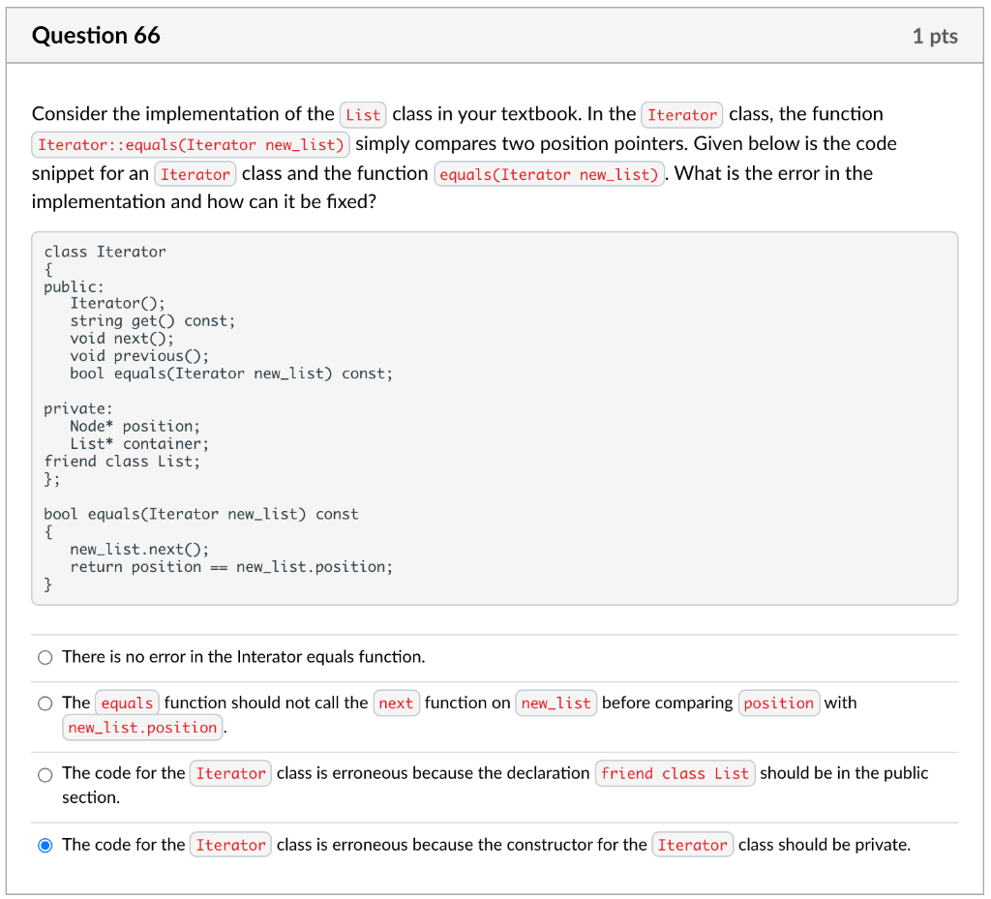Click the new_list badge in second answer
991x899 pixels.
(556, 703)
